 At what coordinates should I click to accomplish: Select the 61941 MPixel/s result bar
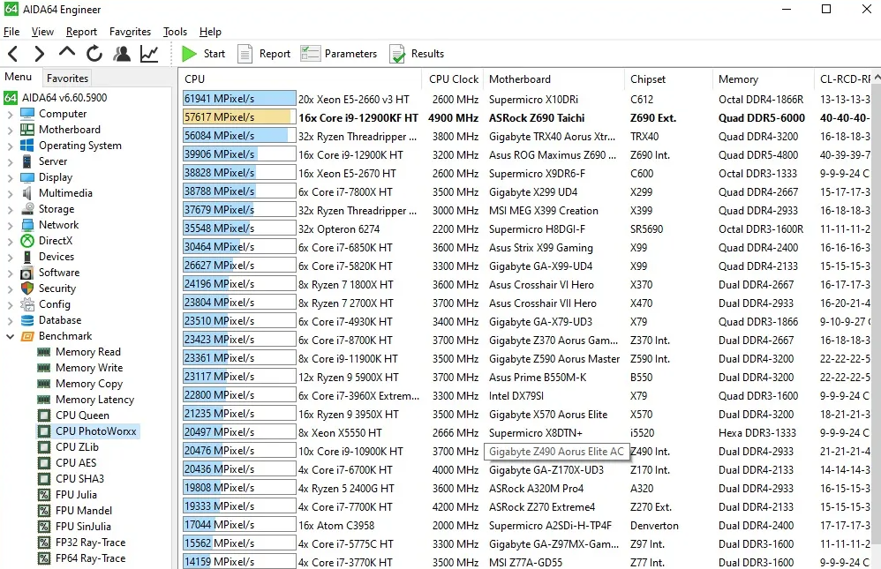pos(239,98)
